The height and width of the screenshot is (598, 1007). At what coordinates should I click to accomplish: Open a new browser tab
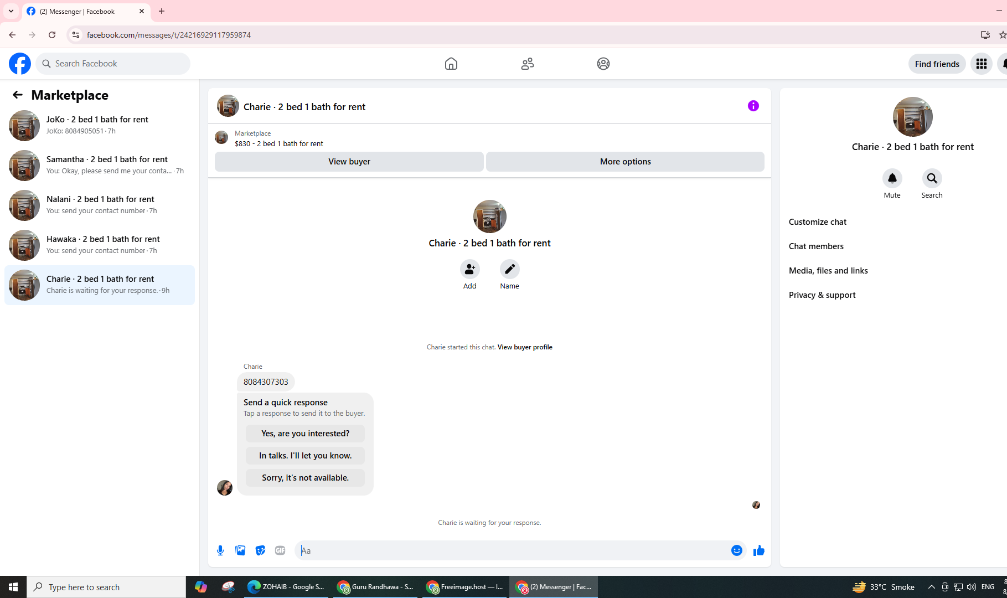[162, 11]
